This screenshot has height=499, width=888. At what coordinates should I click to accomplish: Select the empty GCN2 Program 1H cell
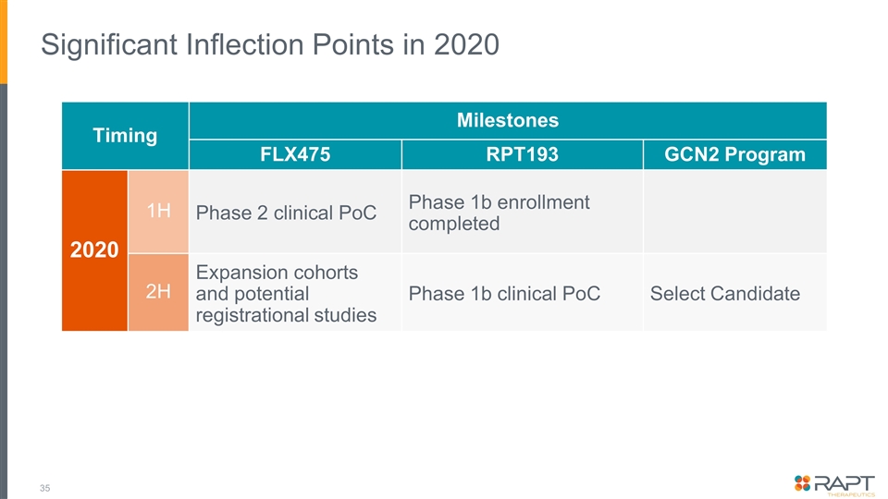734,212
